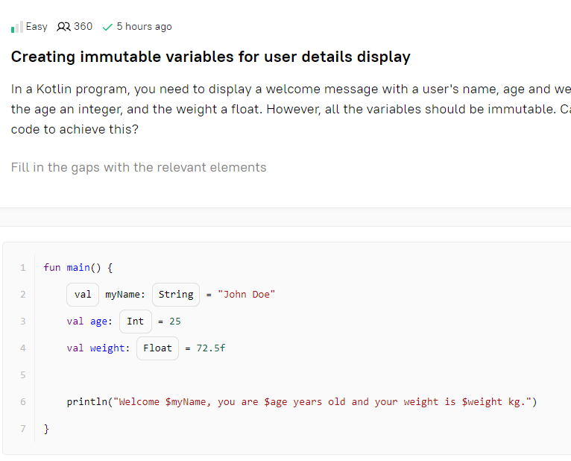The image size is (571, 461).
Task: Select the 'val' gap token
Action: [83, 295]
